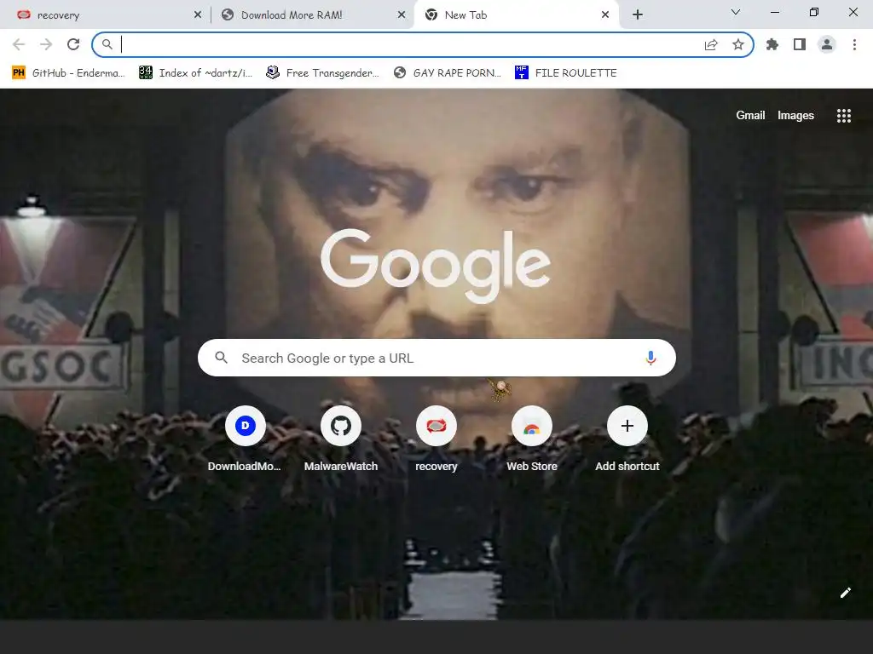The image size is (873, 654).
Task: Open the Google apps grid
Action: (x=843, y=116)
